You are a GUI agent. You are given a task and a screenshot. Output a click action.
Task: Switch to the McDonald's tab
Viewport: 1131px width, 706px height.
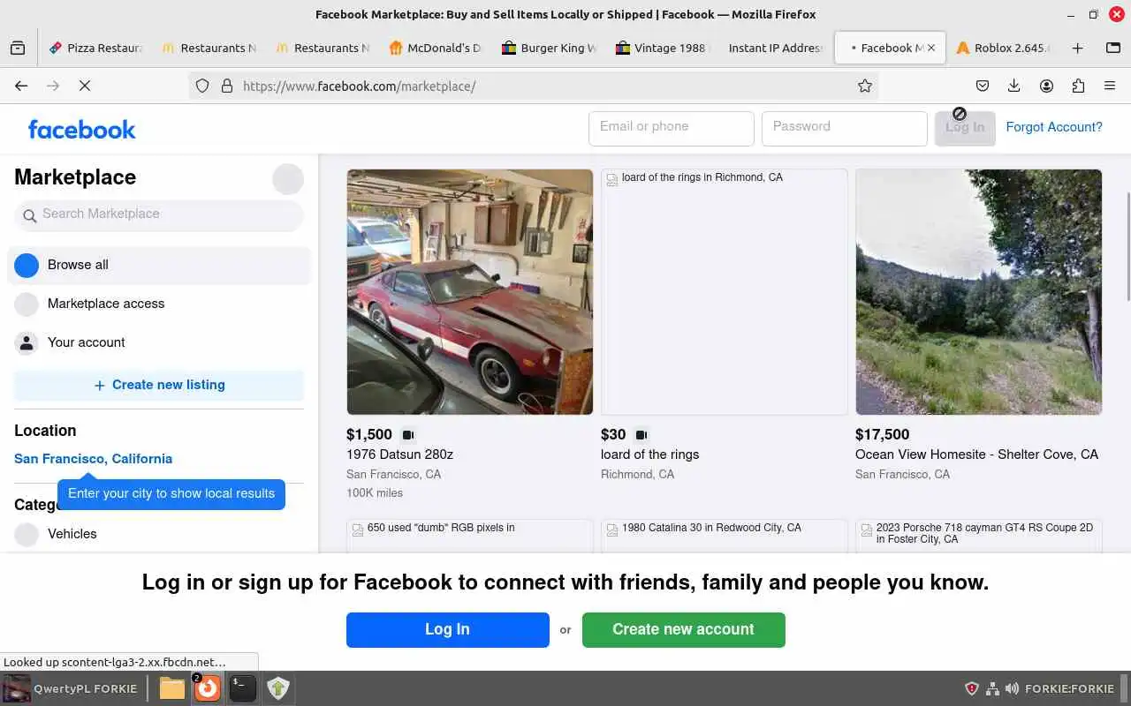point(435,48)
